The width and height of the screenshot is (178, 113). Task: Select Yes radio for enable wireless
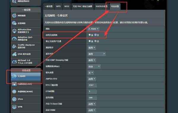(90, 35)
